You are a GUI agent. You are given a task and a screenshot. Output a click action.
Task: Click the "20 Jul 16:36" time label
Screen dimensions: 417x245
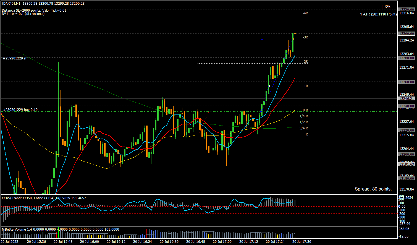(169, 242)
